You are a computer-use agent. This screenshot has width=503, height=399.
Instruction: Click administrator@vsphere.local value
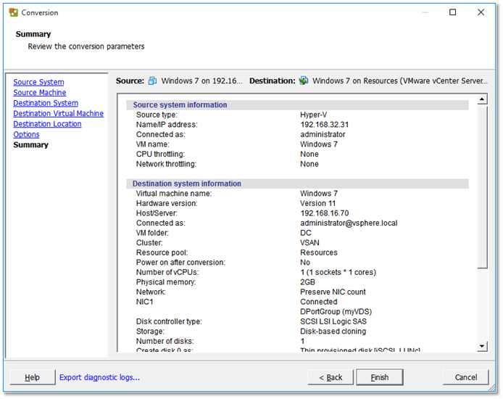349,223
